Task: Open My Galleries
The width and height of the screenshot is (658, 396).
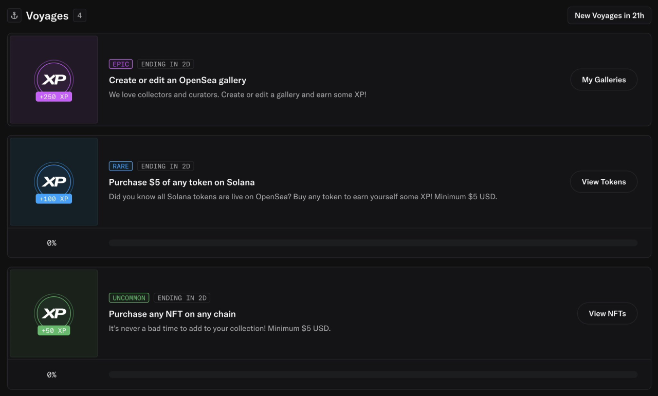Action: tap(604, 80)
